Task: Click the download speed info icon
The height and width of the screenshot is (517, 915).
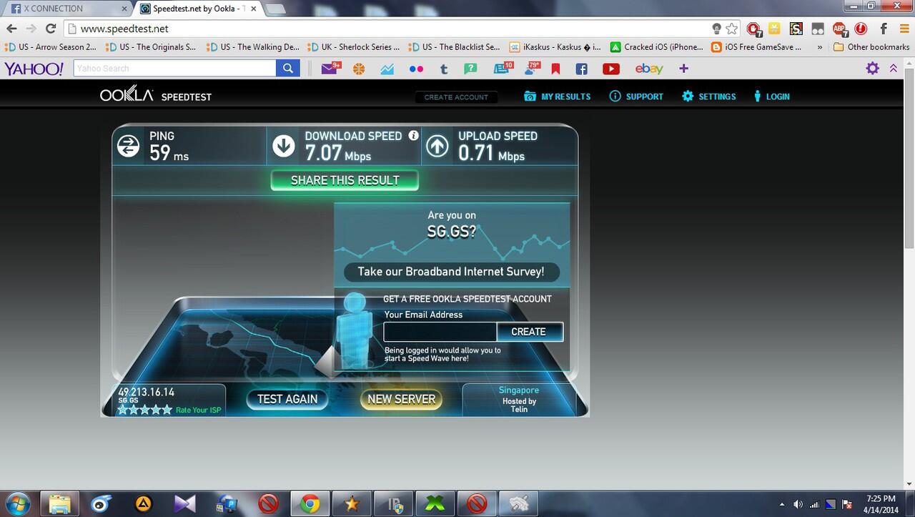Action: 413,136
